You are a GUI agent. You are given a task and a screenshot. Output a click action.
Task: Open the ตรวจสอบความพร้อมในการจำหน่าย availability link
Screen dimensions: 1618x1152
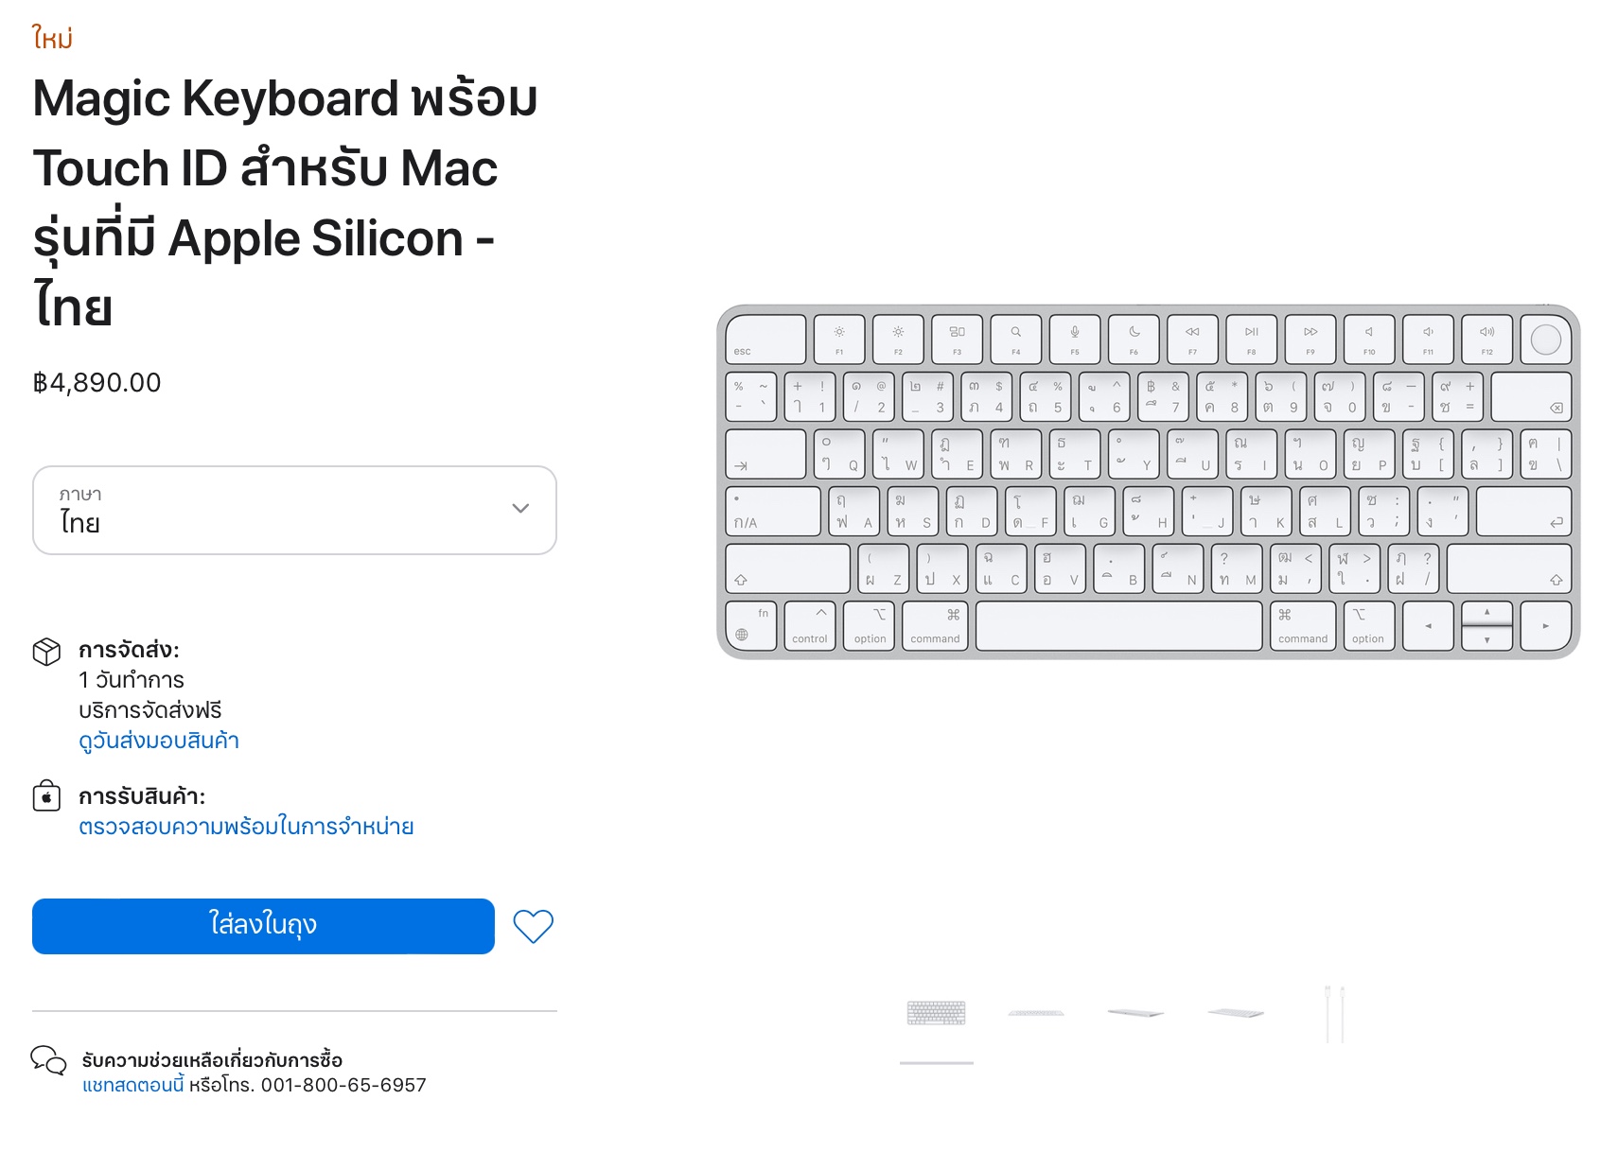click(246, 827)
